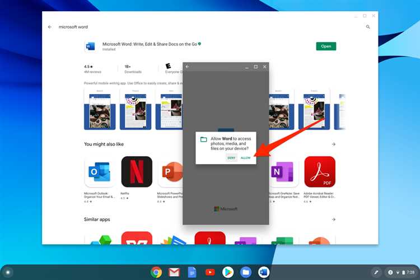This screenshot has height=280, width=420.
Task: View the second Word screenshot thumbnail
Action: (x=136, y=110)
